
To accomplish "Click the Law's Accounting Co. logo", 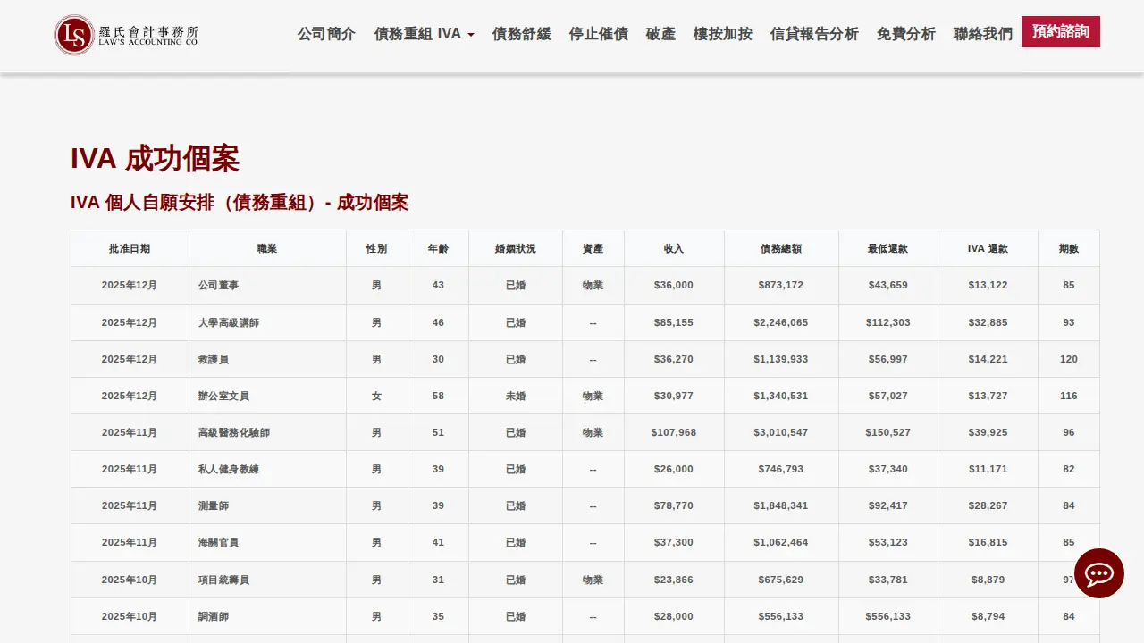I will [126, 35].
